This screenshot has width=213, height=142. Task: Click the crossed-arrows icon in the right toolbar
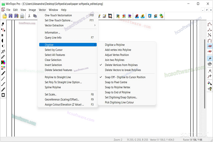[x=210, y=35]
